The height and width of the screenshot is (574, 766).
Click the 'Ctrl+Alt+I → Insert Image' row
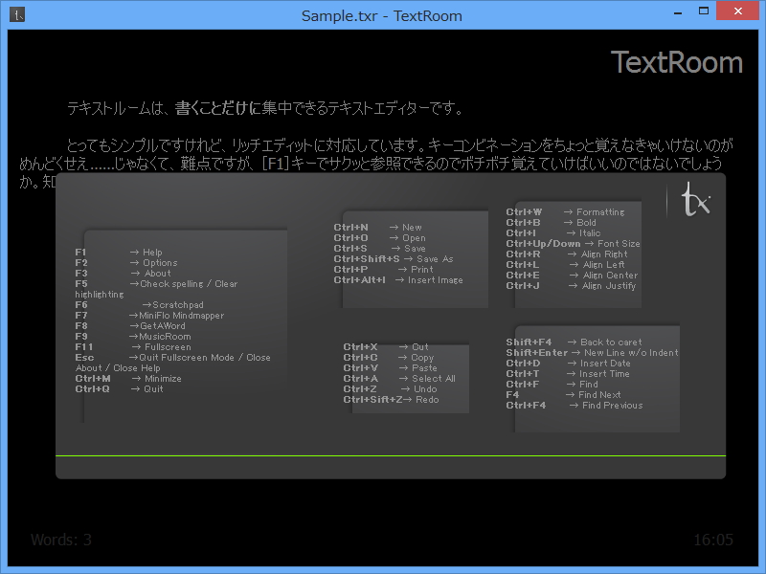click(398, 280)
